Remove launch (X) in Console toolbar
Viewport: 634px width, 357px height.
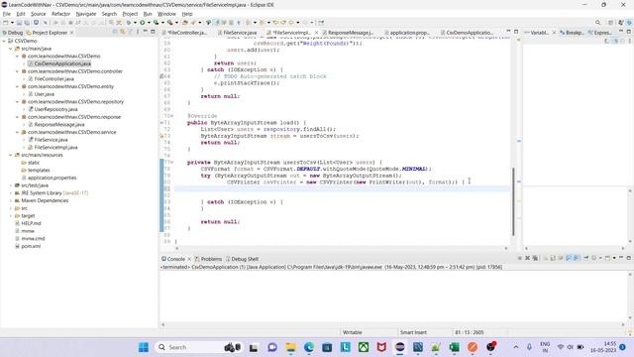pyautogui.click(x=527, y=258)
